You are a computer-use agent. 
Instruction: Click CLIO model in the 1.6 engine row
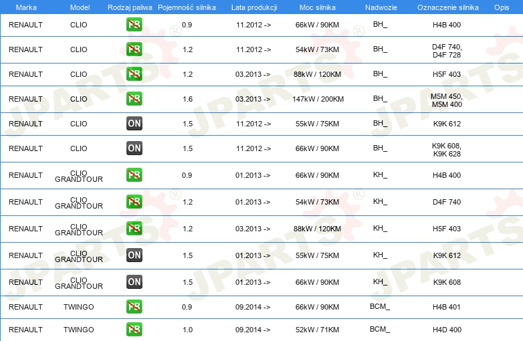tap(79, 99)
